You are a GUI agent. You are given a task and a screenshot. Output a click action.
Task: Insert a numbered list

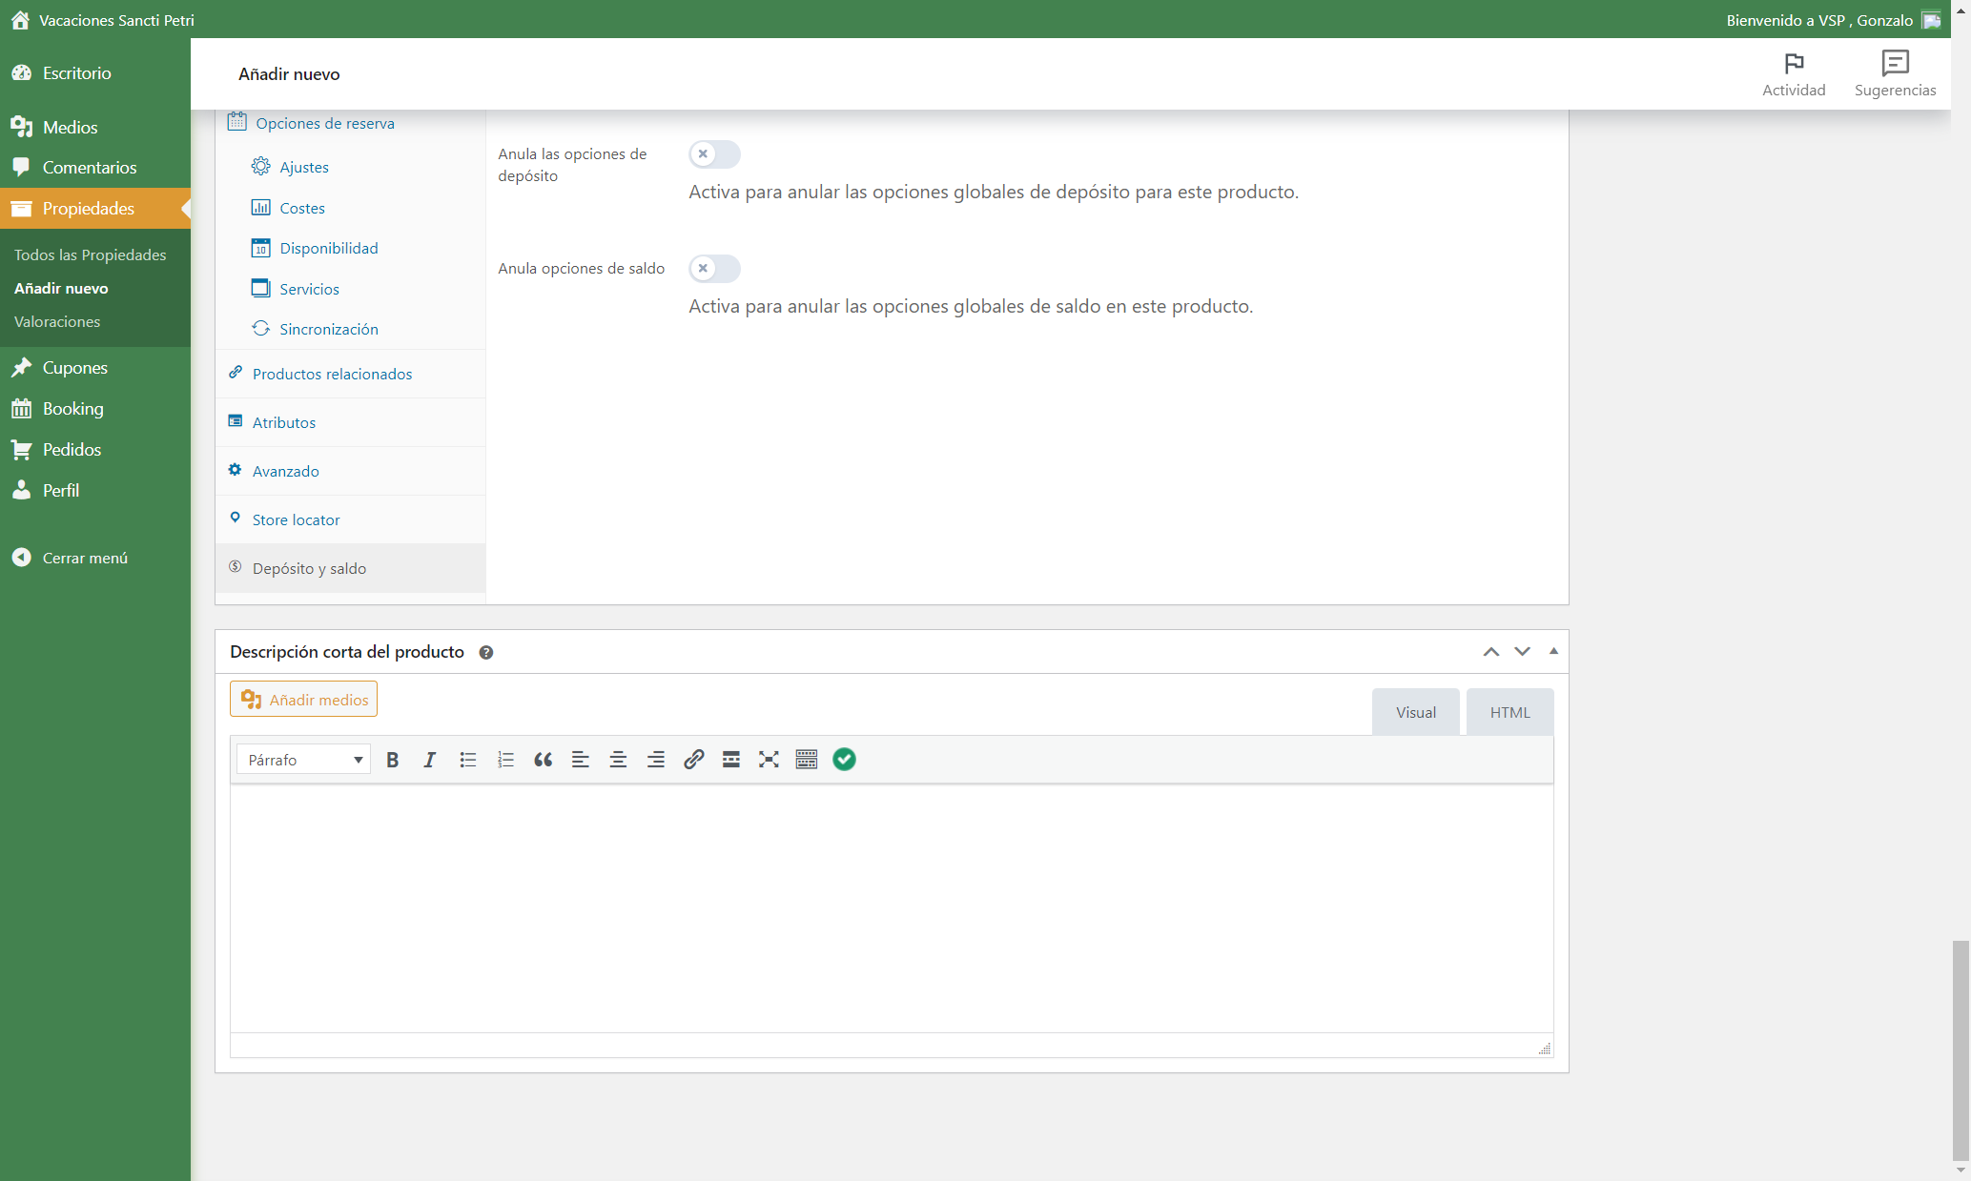505,760
